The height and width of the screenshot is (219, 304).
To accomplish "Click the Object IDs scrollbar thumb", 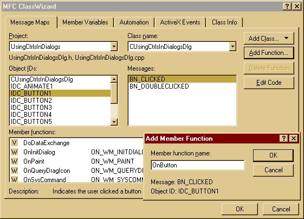I will point(114,93).
